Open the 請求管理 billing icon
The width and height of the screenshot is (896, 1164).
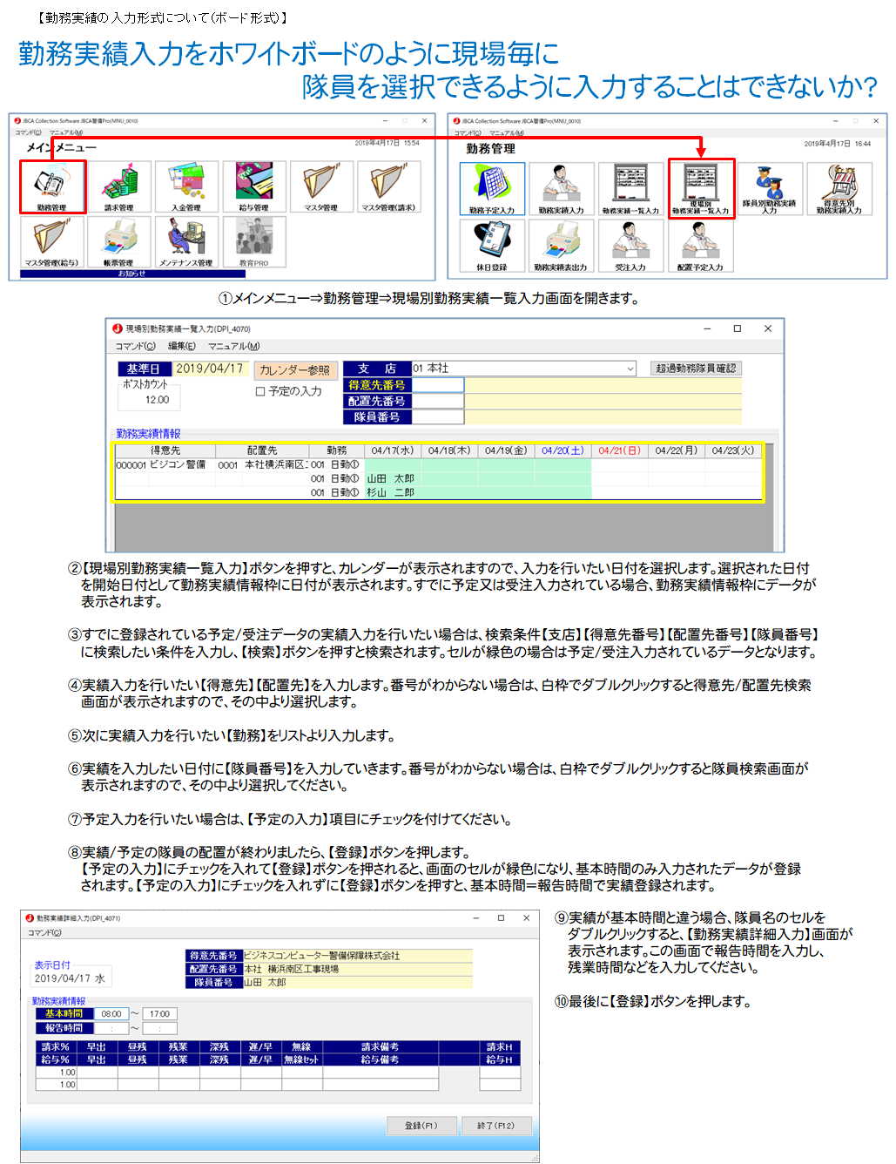coord(119,186)
